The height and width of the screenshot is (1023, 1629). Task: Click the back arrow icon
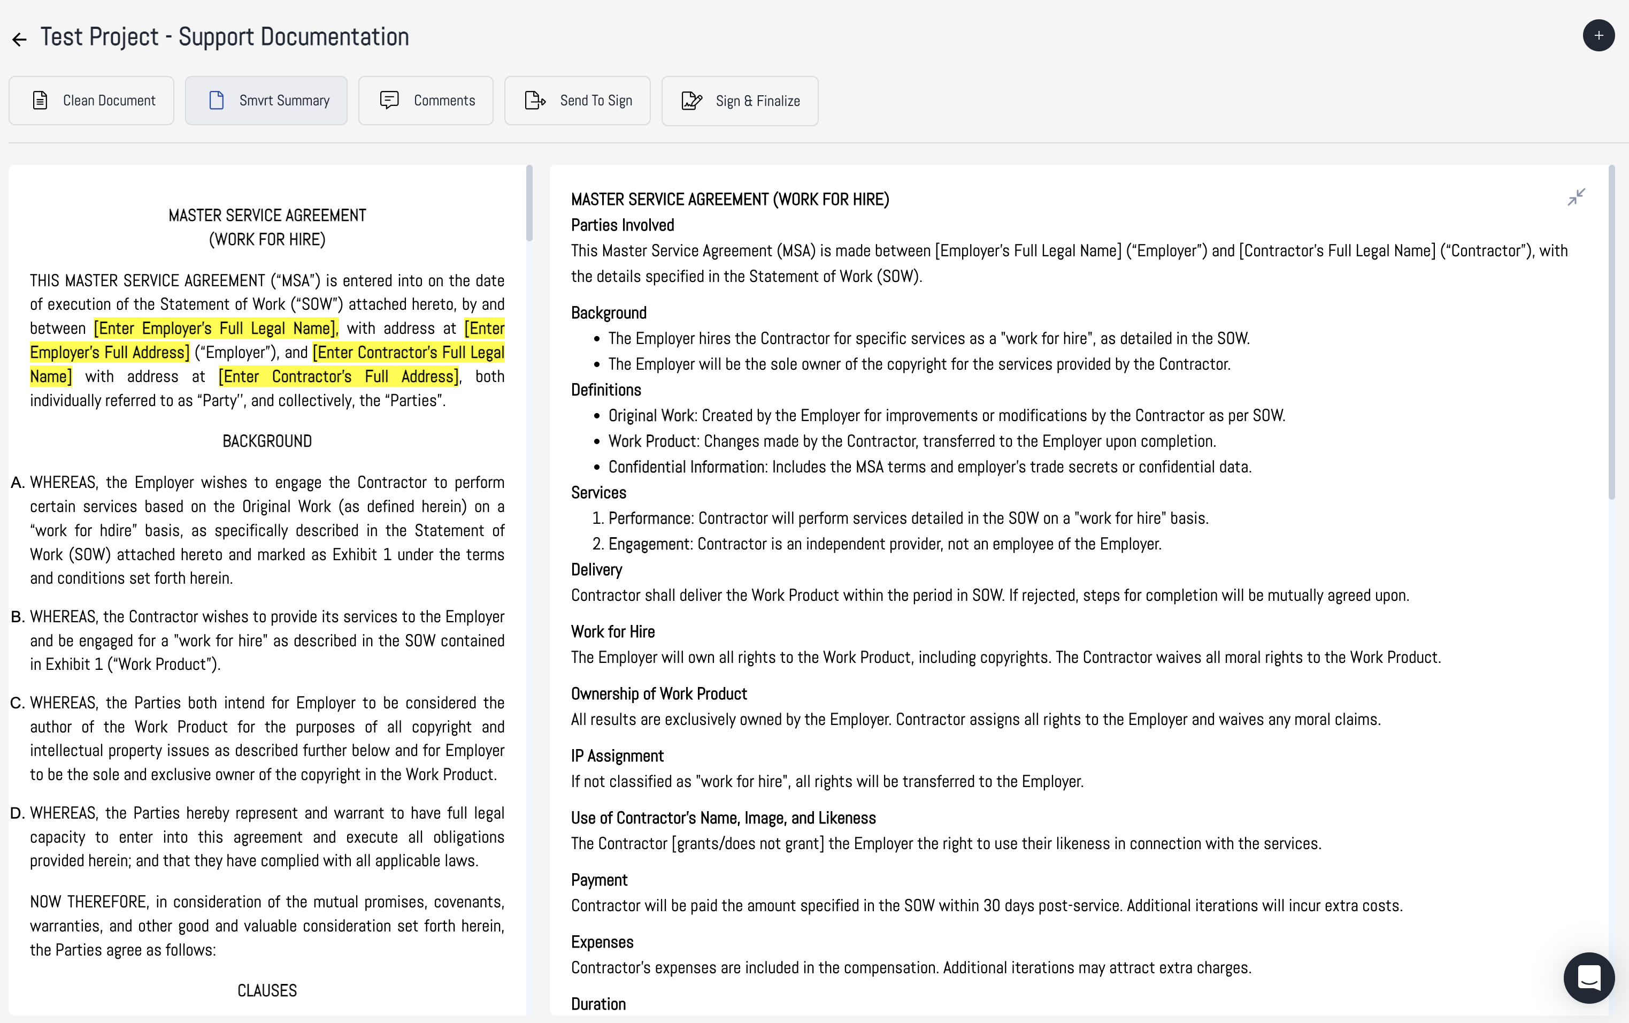(19, 39)
